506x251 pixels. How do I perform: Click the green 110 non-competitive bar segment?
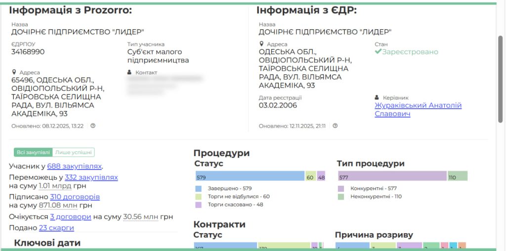[458, 176]
